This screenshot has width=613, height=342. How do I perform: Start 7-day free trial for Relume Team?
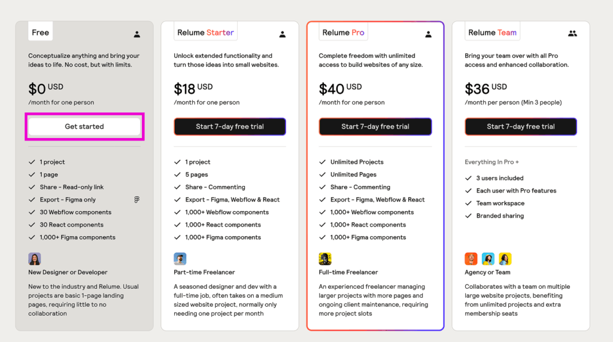[521, 127]
